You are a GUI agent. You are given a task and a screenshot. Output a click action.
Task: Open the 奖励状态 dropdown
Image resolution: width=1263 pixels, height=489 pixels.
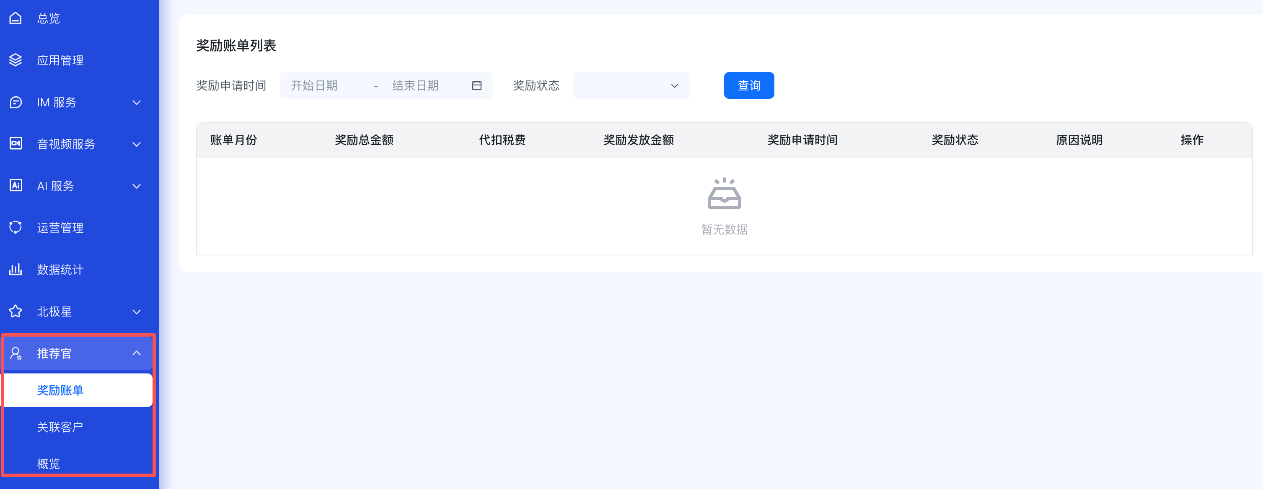point(631,86)
